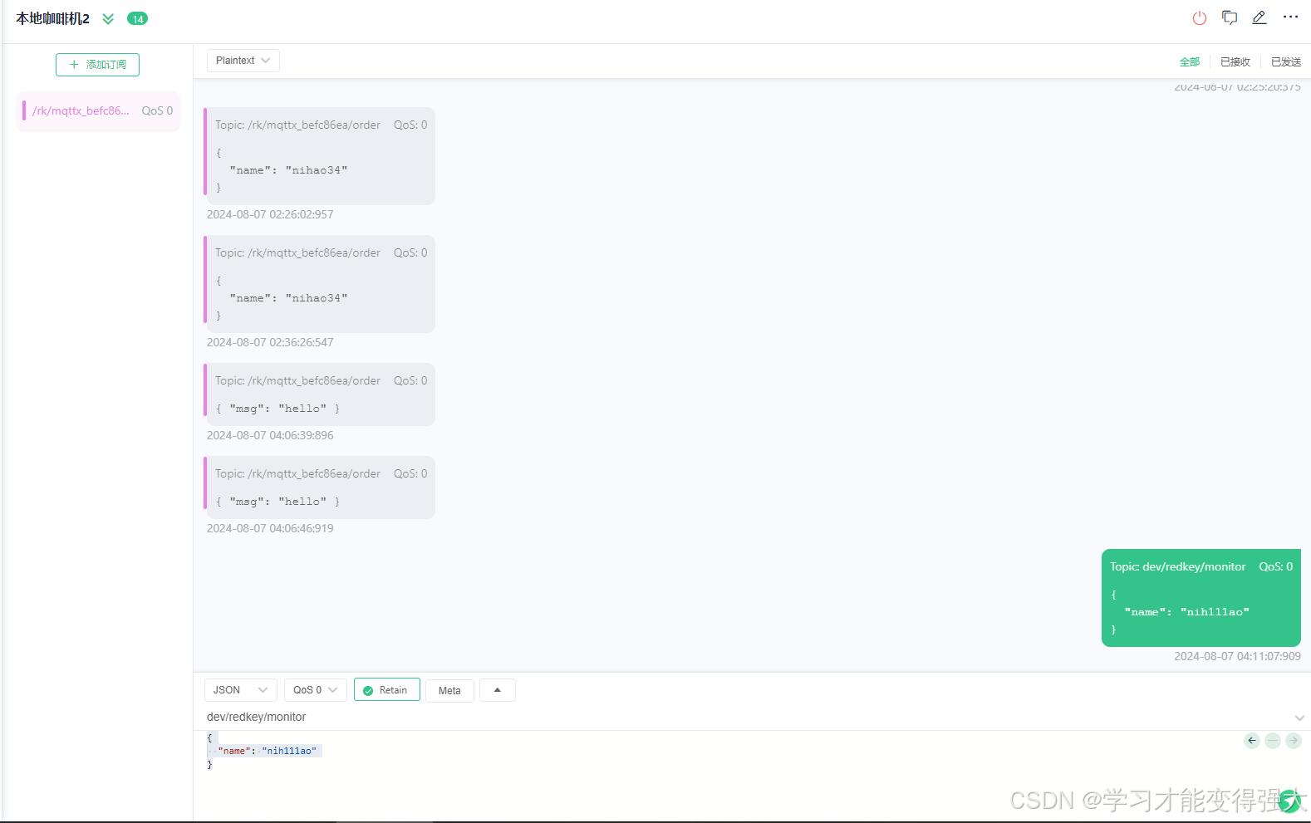Collapse the connection details double chevron
Screen dimensions: 1311x823
coord(108,18)
